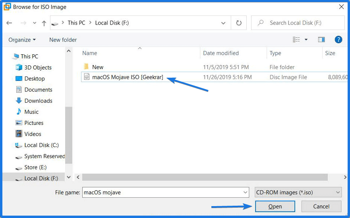
Task: Click the disc image icon of macOS Mojave ISO
Action: tap(87, 77)
